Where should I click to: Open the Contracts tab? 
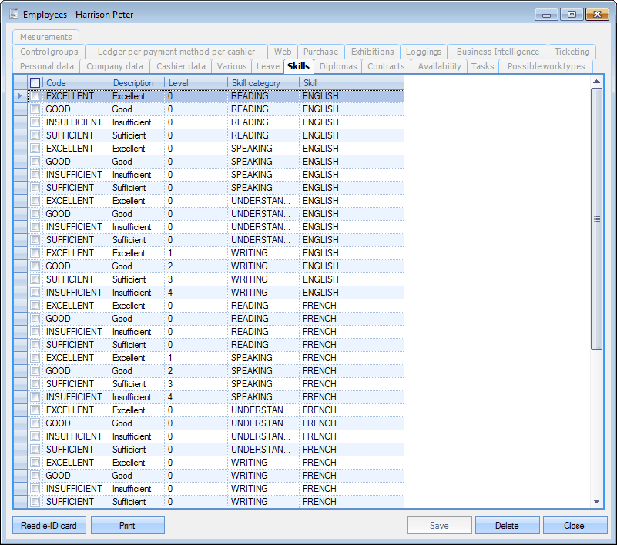click(387, 66)
